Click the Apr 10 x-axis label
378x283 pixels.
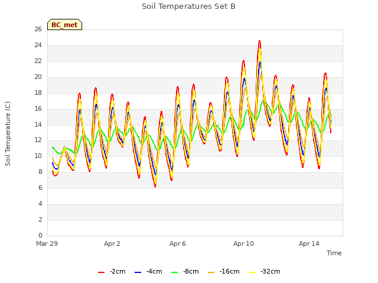[x=243, y=243]
